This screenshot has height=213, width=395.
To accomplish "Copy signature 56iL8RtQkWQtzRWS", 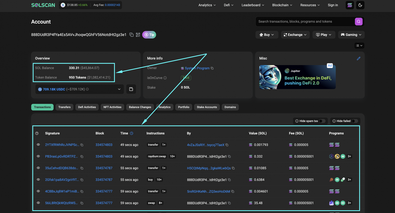I will point(82,203).
